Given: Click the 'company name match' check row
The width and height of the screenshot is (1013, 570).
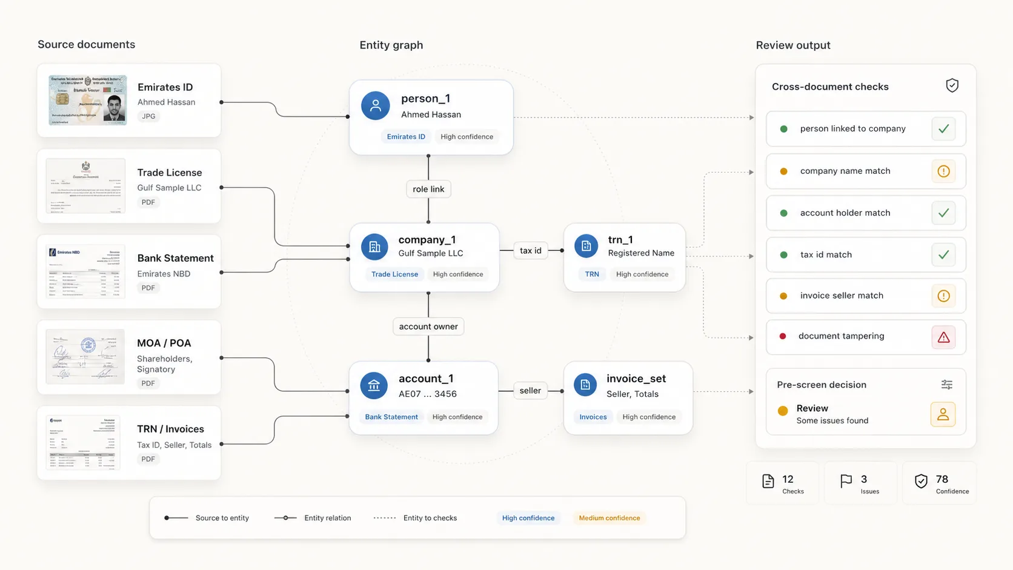Looking at the screenshot, I should pyautogui.click(x=866, y=171).
